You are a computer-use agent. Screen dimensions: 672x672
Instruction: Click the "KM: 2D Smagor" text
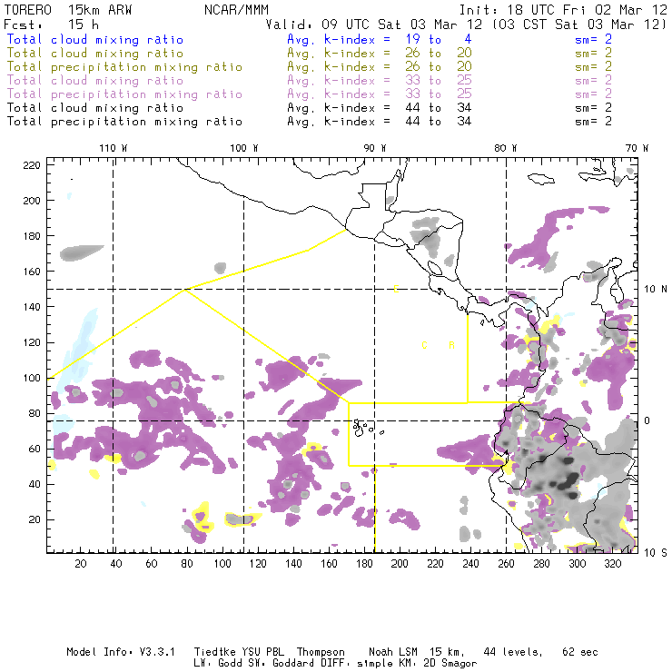441,664
